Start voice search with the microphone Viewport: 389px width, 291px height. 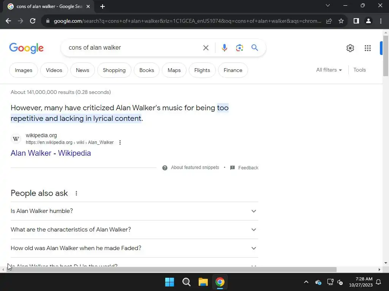pyautogui.click(x=224, y=48)
